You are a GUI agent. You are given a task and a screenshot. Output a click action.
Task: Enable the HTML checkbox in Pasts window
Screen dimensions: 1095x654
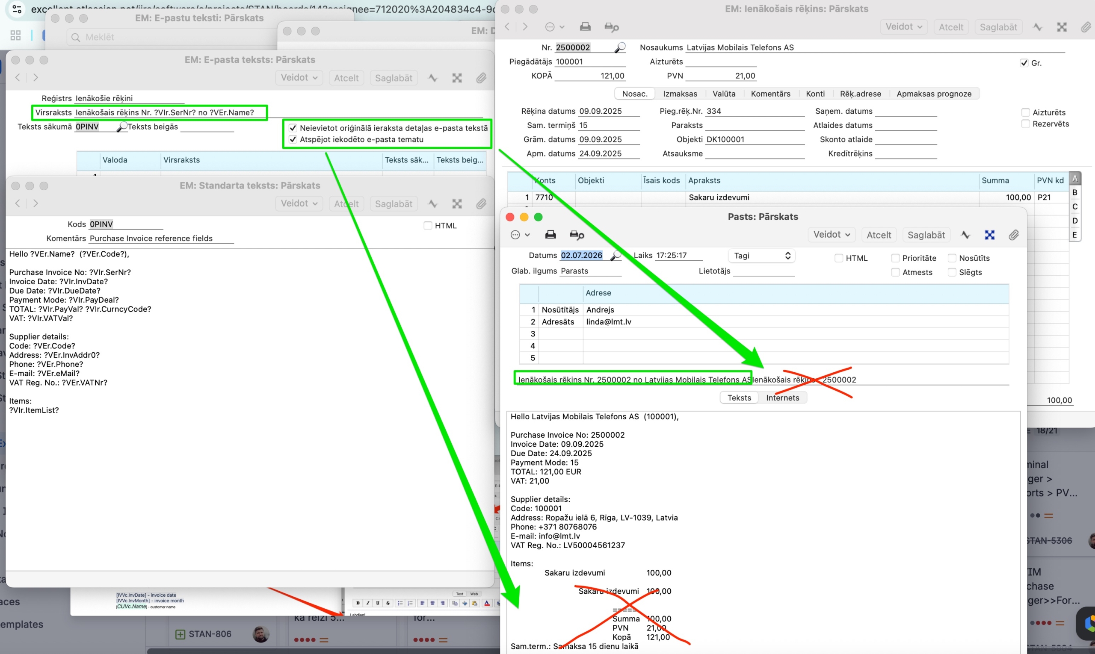click(838, 258)
